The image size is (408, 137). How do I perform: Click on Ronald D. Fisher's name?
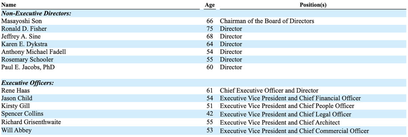pos(20,29)
